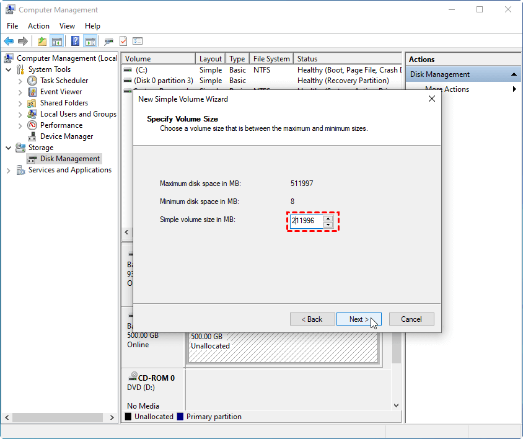Select the 500.00 GB Unallocated disk region
The image size is (523, 439).
coord(284,347)
